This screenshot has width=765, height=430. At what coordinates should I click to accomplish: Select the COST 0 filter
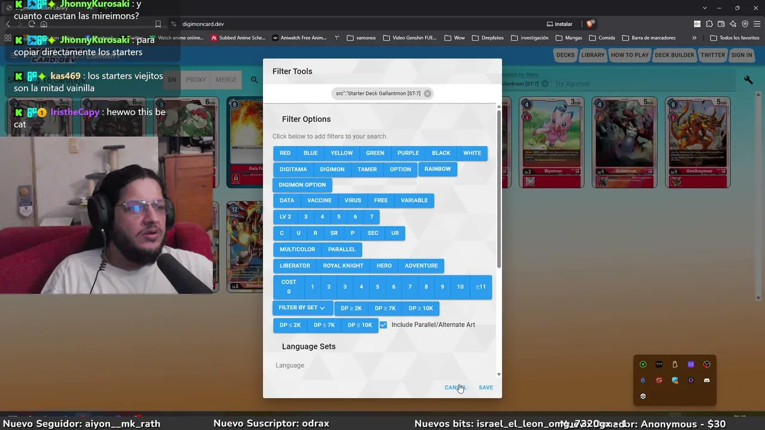coord(289,287)
